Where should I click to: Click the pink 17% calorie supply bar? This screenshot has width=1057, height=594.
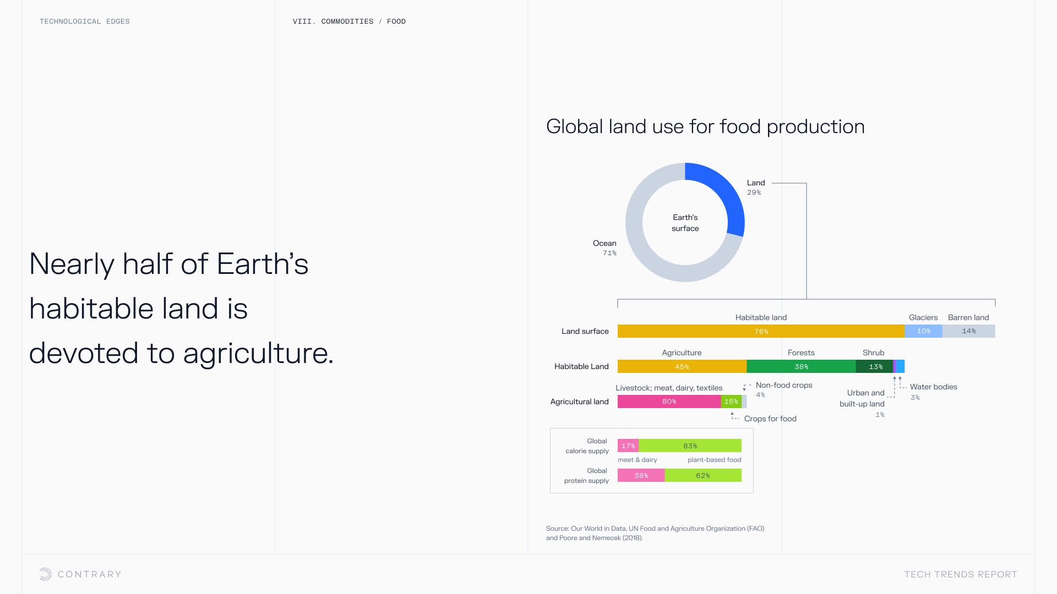click(628, 446)
